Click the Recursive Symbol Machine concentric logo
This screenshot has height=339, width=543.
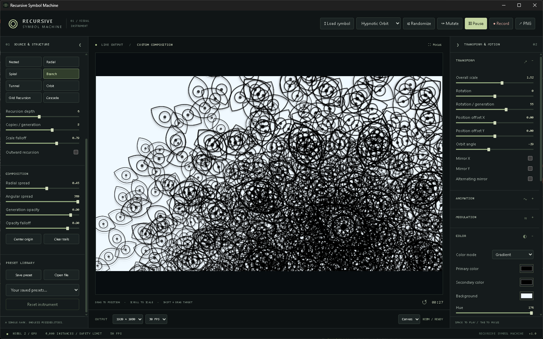click(x=13, y=24)
